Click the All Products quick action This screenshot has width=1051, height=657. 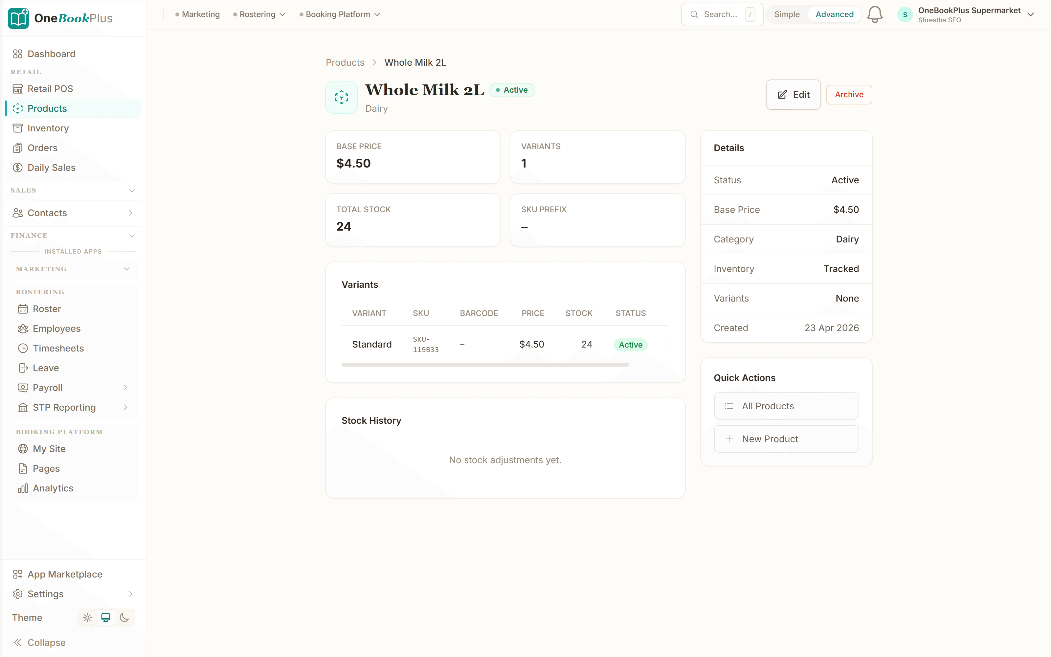(786, 406)
